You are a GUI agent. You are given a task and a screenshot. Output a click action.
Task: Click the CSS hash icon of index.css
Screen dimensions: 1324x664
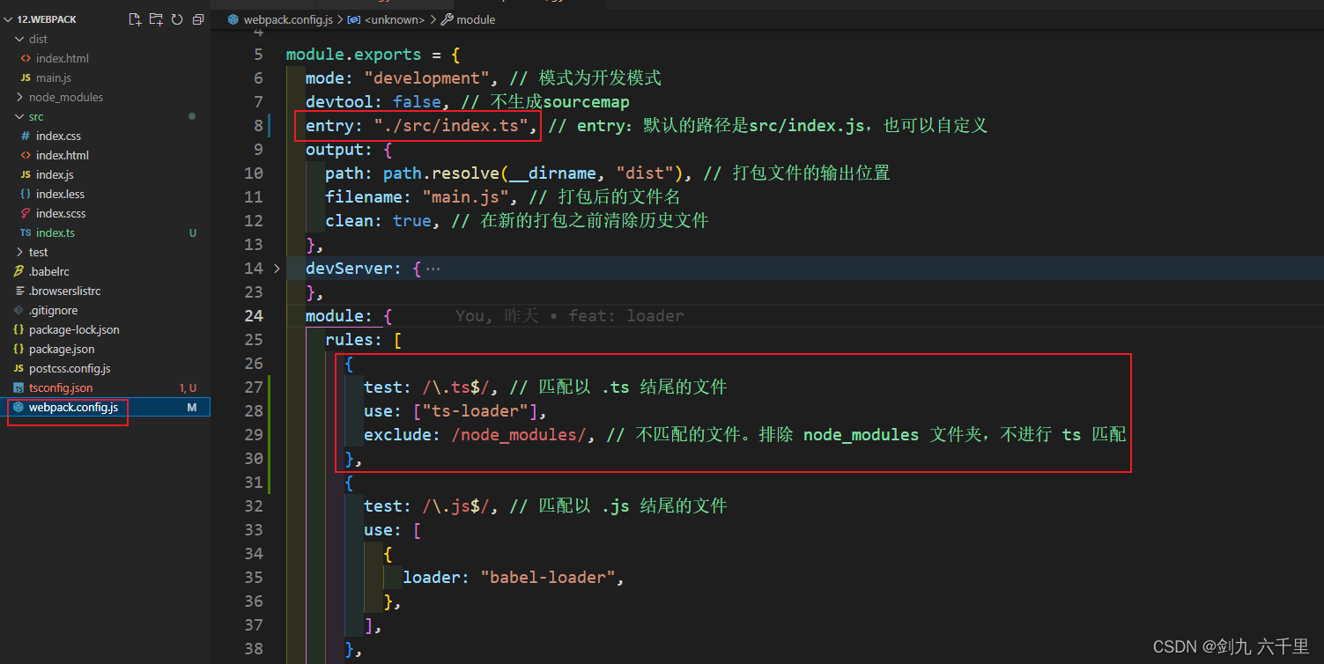pos(26,136)
